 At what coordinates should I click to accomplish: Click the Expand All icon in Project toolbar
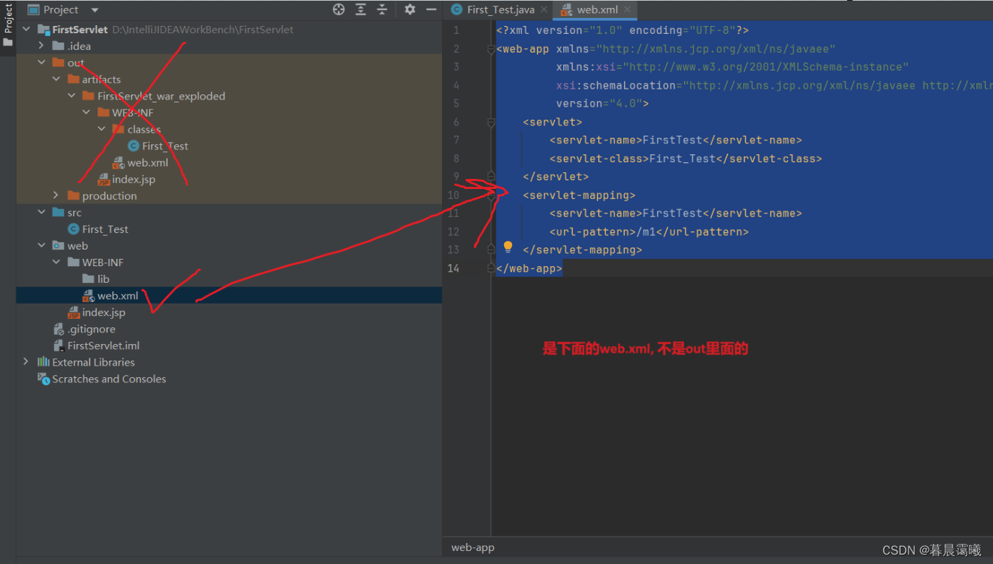[x=360, y=9]
